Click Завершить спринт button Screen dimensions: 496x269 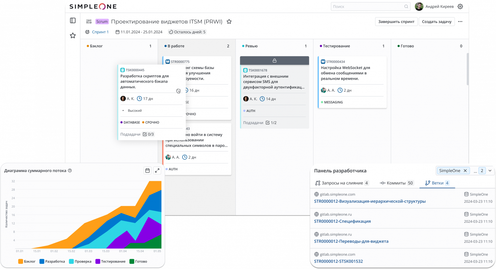[x=396, y=22]
